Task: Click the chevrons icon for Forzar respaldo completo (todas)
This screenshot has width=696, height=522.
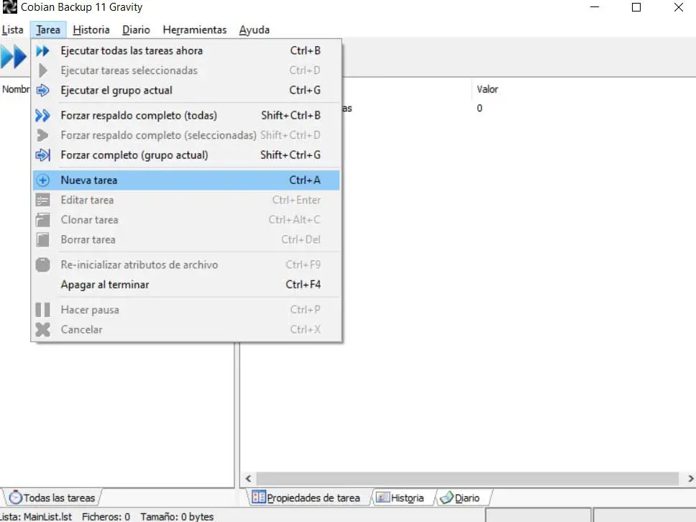Action: pos(42,116)
